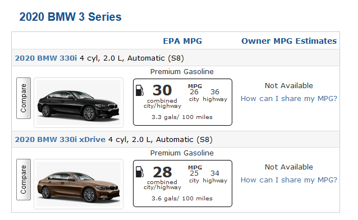Viewport: 358px width, 220px height.
Task: Click the fuel pump icon for 330i xDrive
Action: (x=140, y=172)
